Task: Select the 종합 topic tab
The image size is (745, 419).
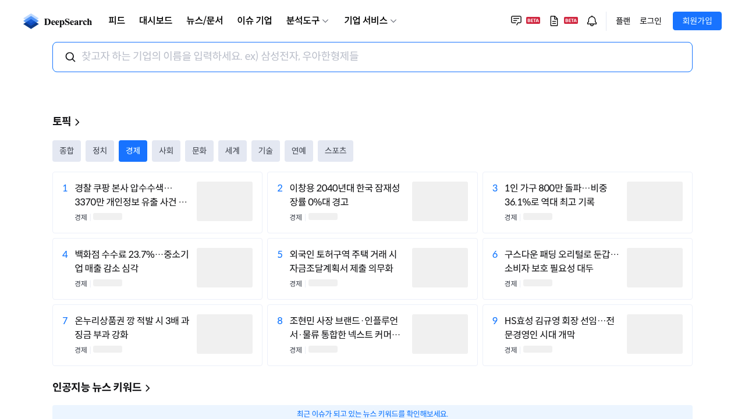Action: pos(66,151)
